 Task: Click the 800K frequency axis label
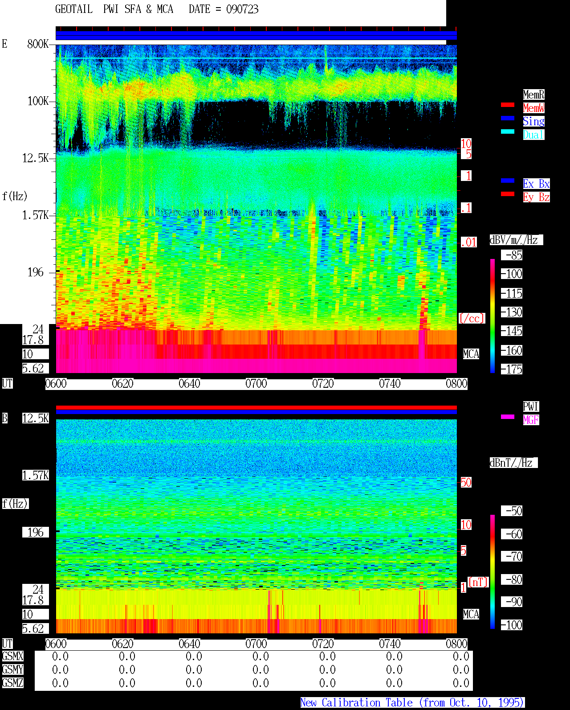[38, 44]
